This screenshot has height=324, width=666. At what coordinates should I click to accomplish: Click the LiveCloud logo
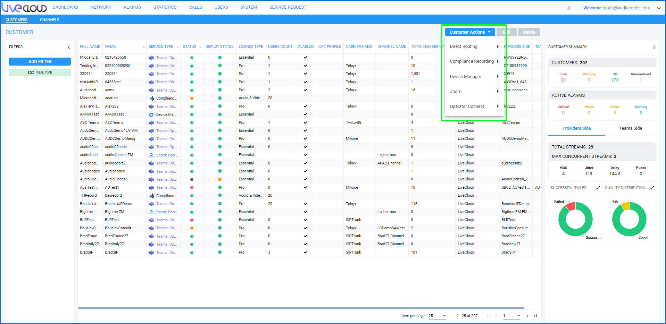click(24, 7)
